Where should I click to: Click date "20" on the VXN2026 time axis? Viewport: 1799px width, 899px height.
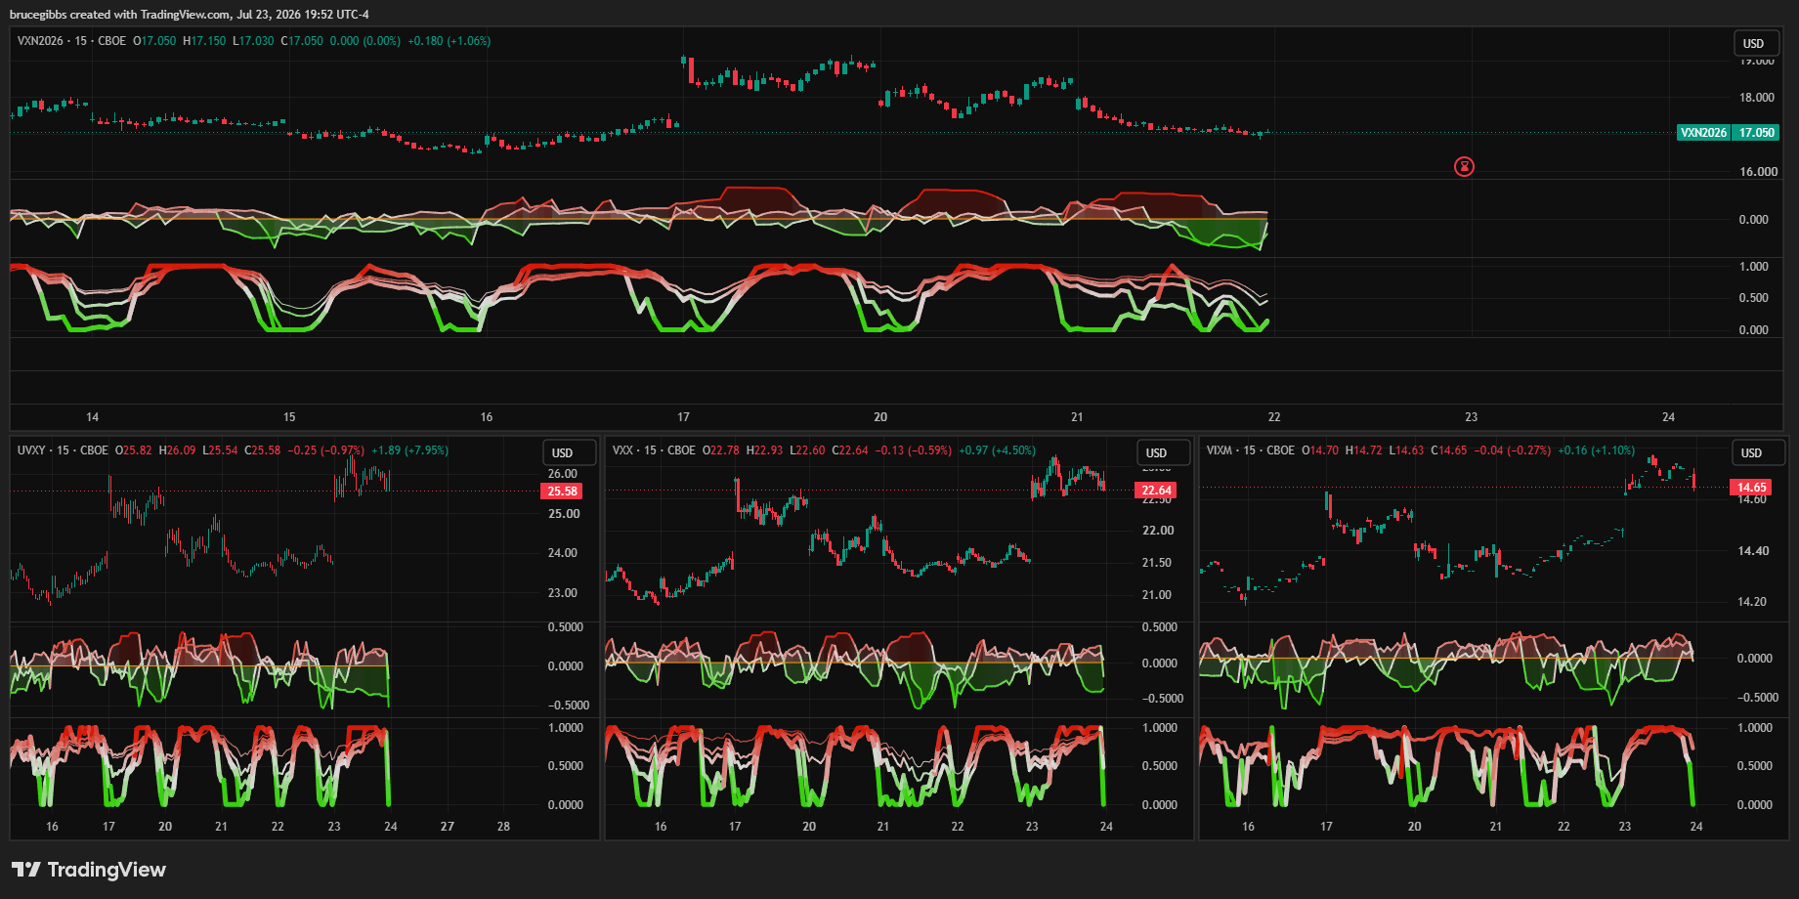click(880, 417)
